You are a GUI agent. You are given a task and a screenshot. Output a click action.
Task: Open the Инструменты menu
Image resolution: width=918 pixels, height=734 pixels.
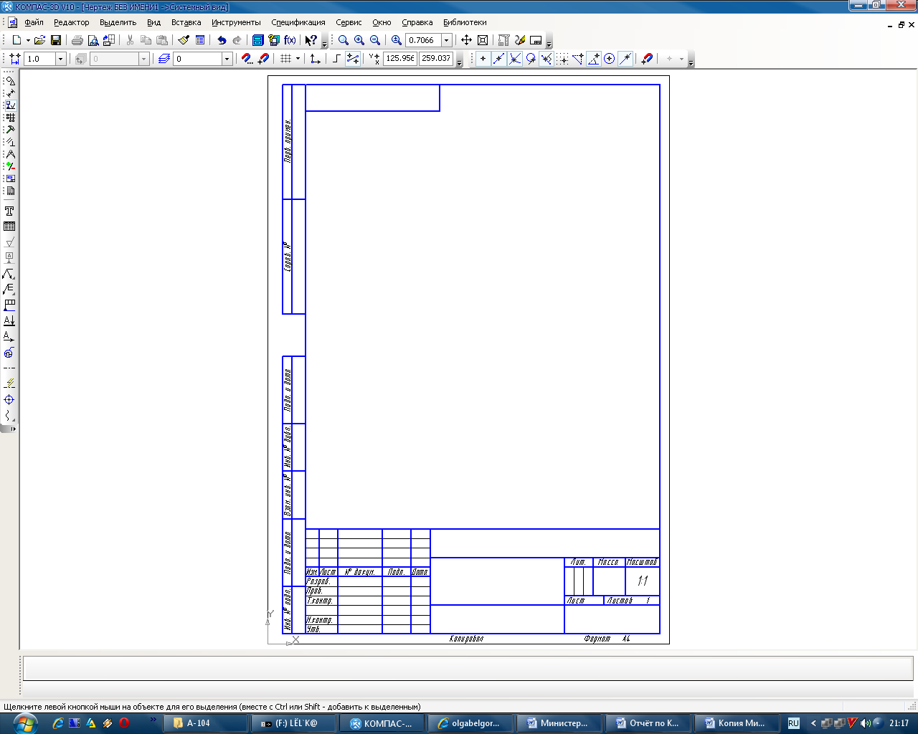(236, 22)
